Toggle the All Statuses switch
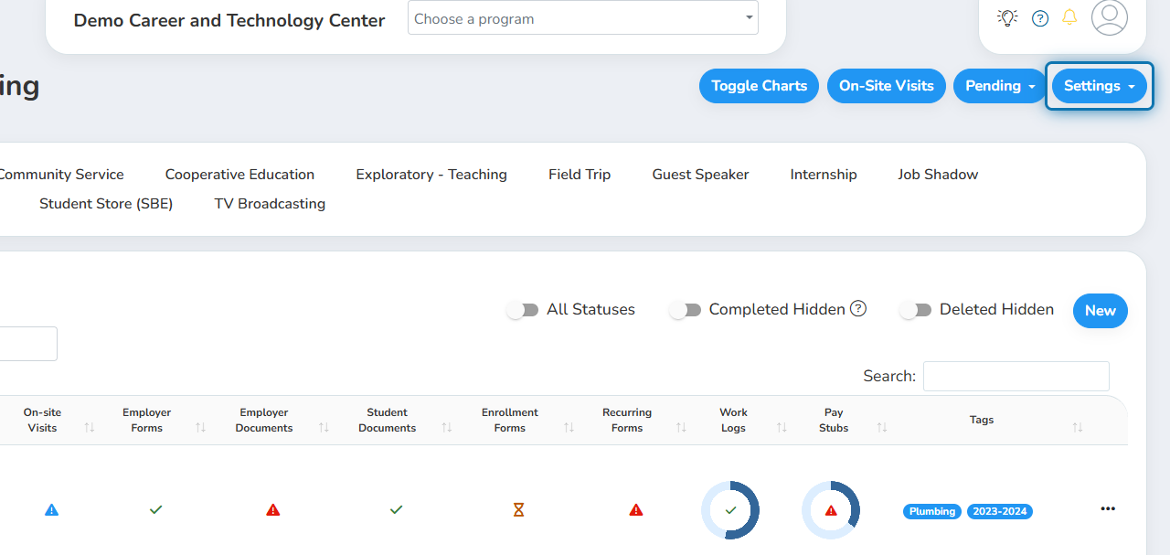This screenshot has width=1170, height=555. pos(523,310)
